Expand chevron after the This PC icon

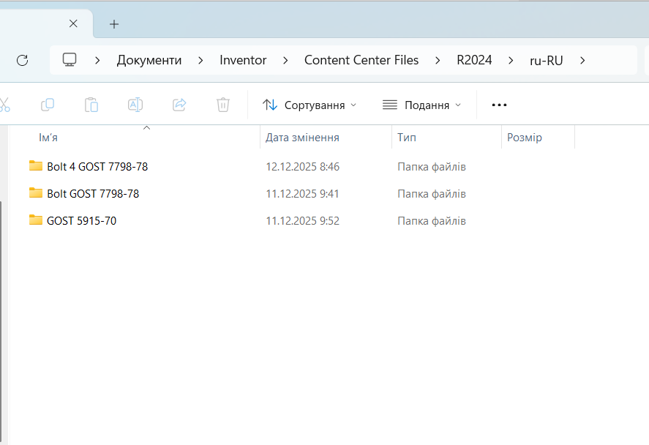[x=97, y=61]
